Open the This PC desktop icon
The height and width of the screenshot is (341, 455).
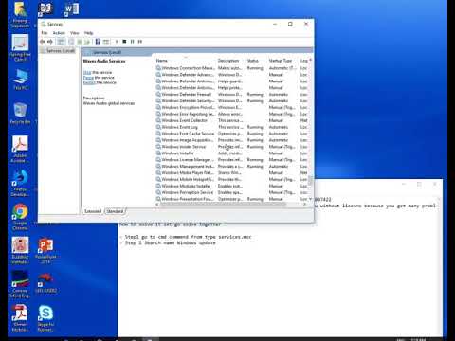(20, 80)
